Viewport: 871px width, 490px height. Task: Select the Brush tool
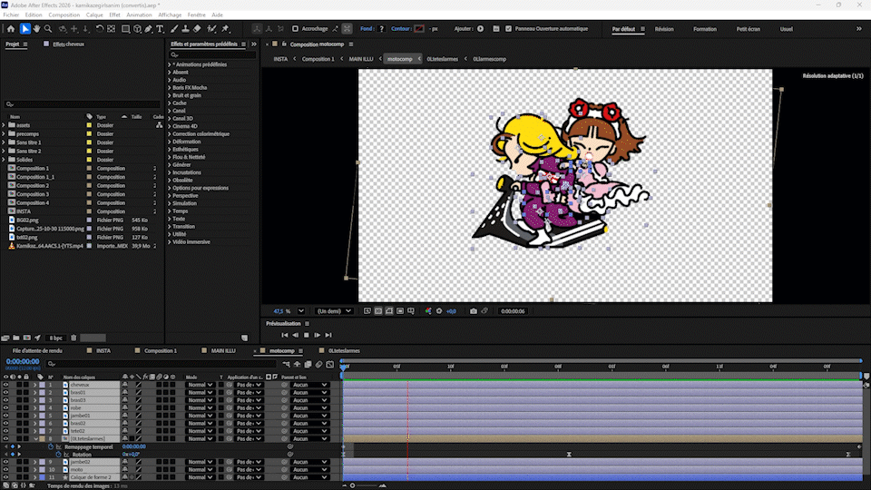pyautogui.click(x=174, y=29)
